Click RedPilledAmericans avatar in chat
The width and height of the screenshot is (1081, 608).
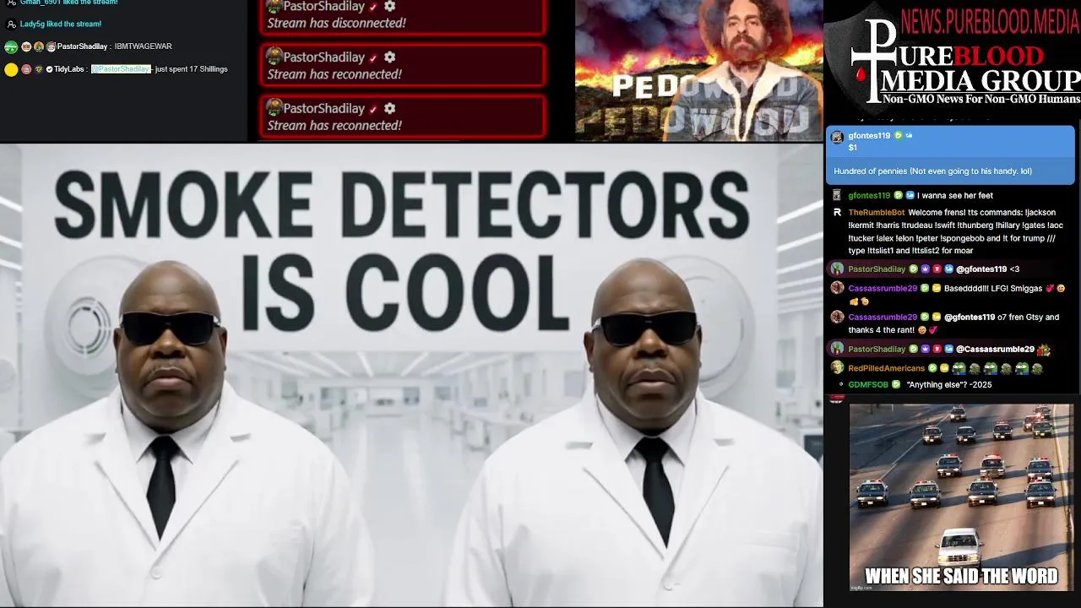[x=838, y=367]
